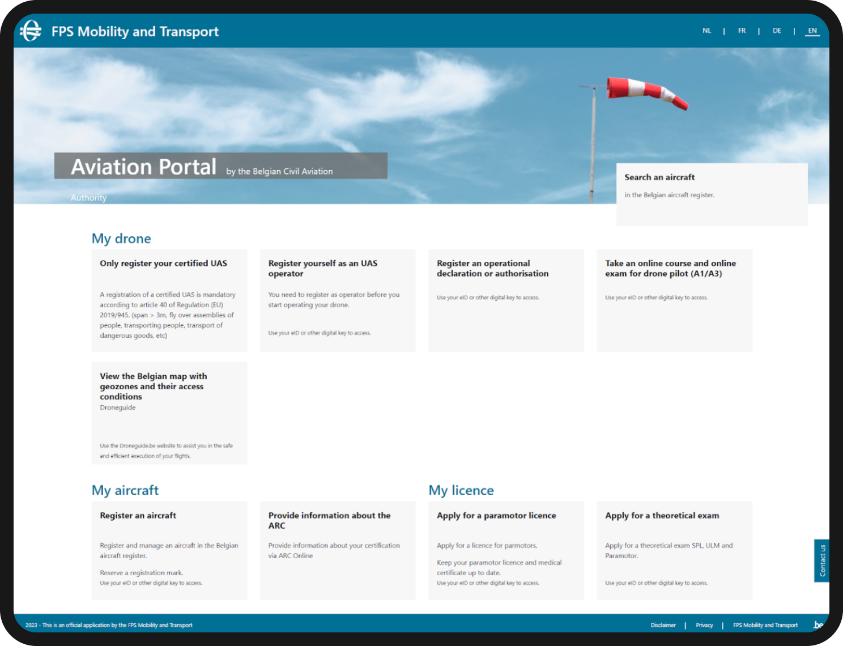The width and height of the screenshot is (843, 646).
Task: Switch language to FR
Action: coord(742,31)
